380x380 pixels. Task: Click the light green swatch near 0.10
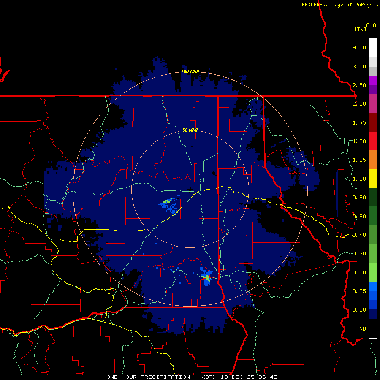pos(373,272)
